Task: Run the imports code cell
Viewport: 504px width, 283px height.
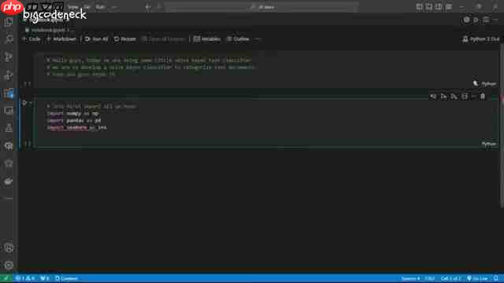Action: click(24, 103)
